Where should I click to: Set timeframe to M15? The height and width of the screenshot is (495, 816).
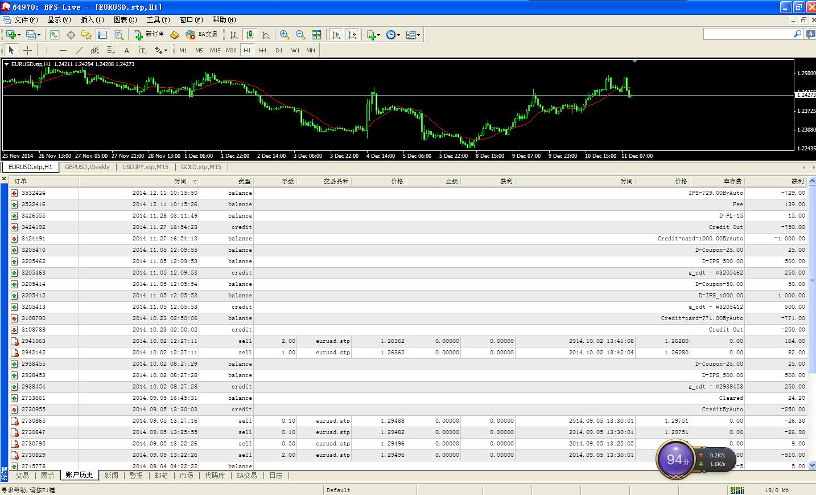click(215, 50)
